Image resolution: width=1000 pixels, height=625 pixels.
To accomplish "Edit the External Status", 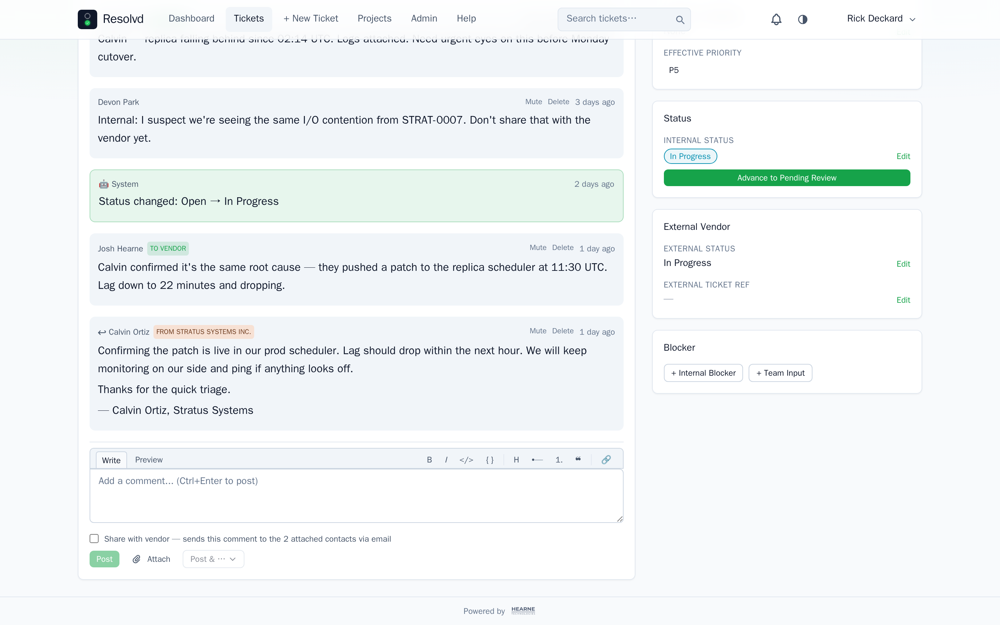I will click(903, 264).
